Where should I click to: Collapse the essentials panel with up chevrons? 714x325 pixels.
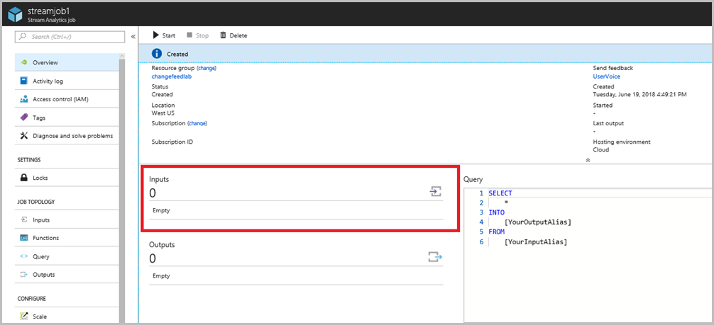588,160
